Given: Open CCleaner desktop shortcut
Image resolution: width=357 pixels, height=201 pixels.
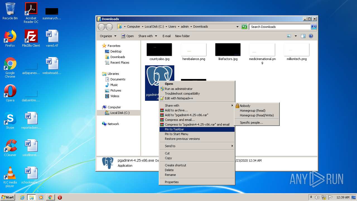Looking at the screenshot, I should tap(10, 148).
